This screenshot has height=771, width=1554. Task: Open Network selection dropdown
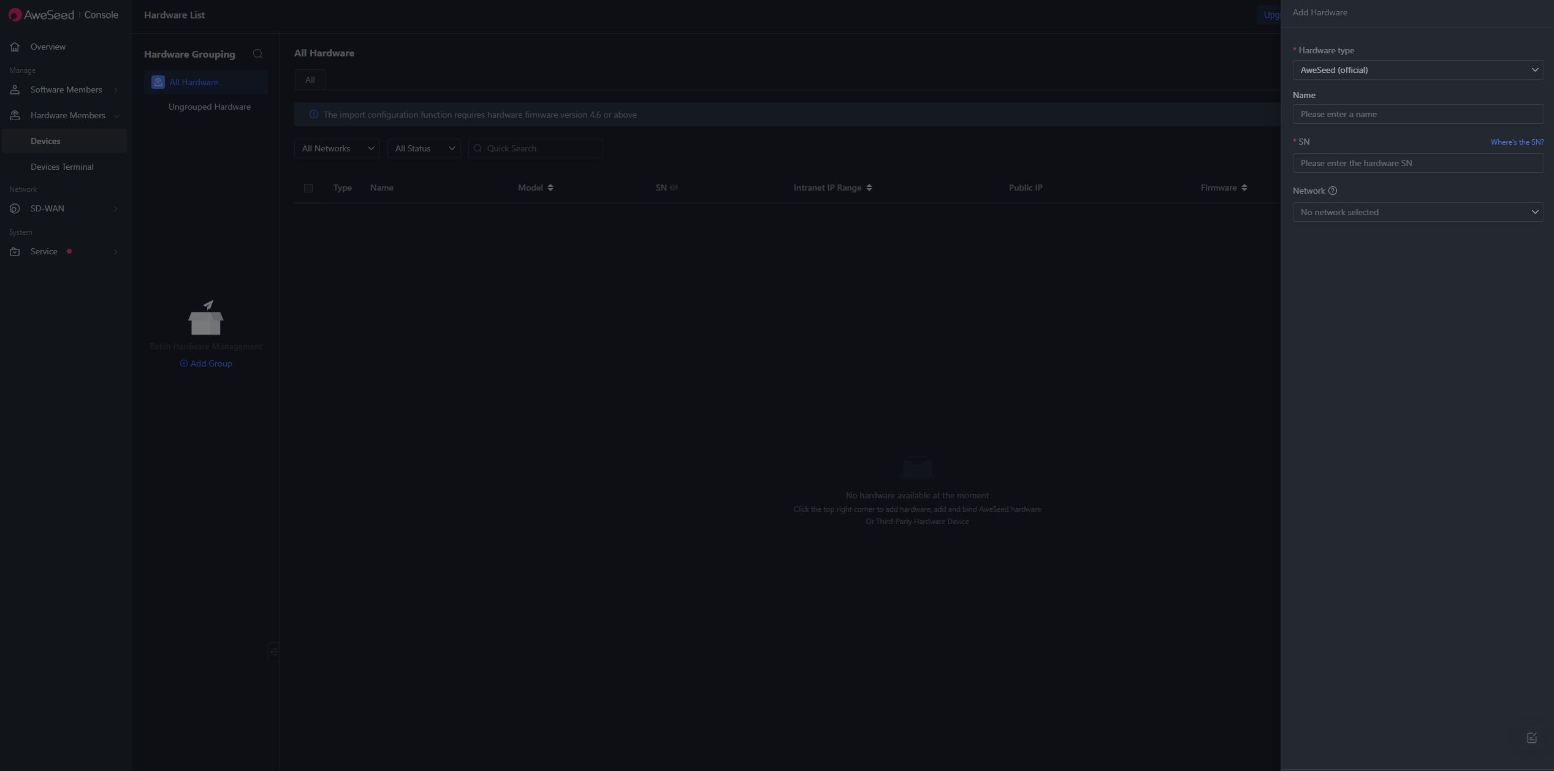pyautogui.click(x=1418, y=212)
